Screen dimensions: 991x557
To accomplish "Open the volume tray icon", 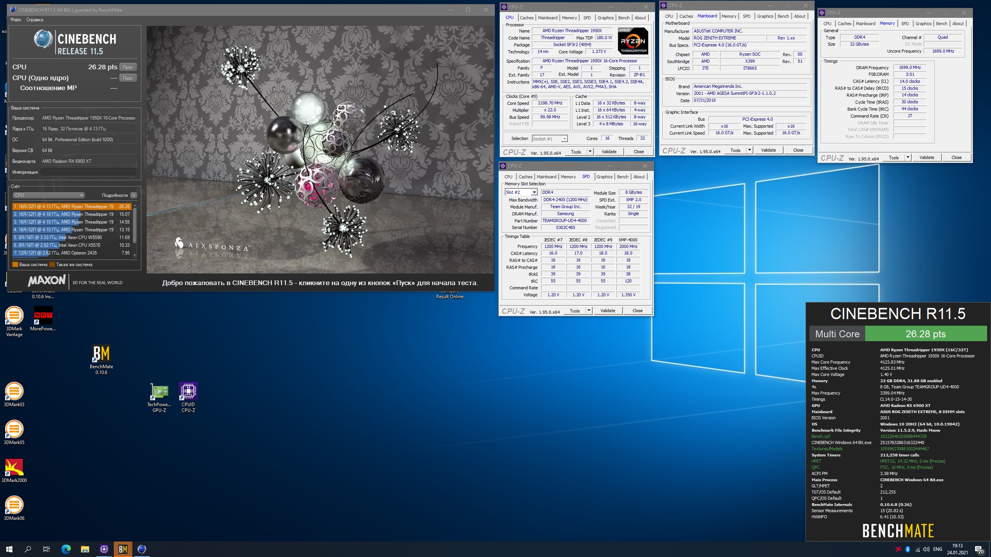I will point(926,549).
